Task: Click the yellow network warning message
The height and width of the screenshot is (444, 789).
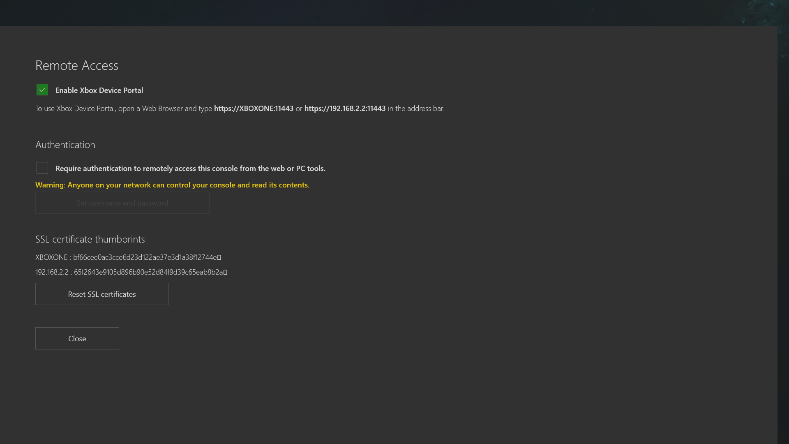Action: click(x=172, y=185)
